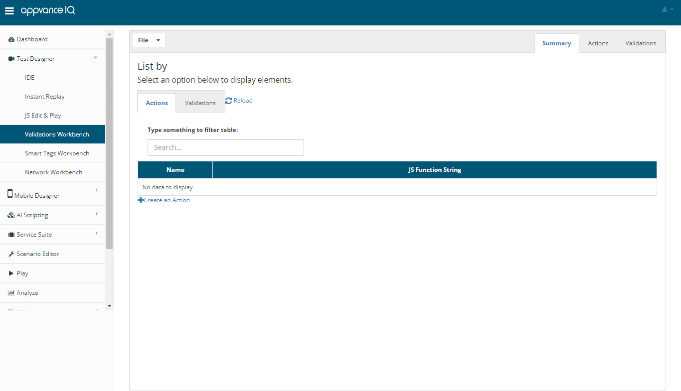
Task: Switch to the top Validations tab
Action: (641, 43)
